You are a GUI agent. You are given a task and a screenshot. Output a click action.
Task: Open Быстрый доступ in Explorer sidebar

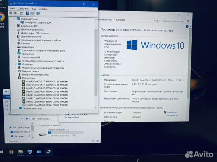point(20,127)
